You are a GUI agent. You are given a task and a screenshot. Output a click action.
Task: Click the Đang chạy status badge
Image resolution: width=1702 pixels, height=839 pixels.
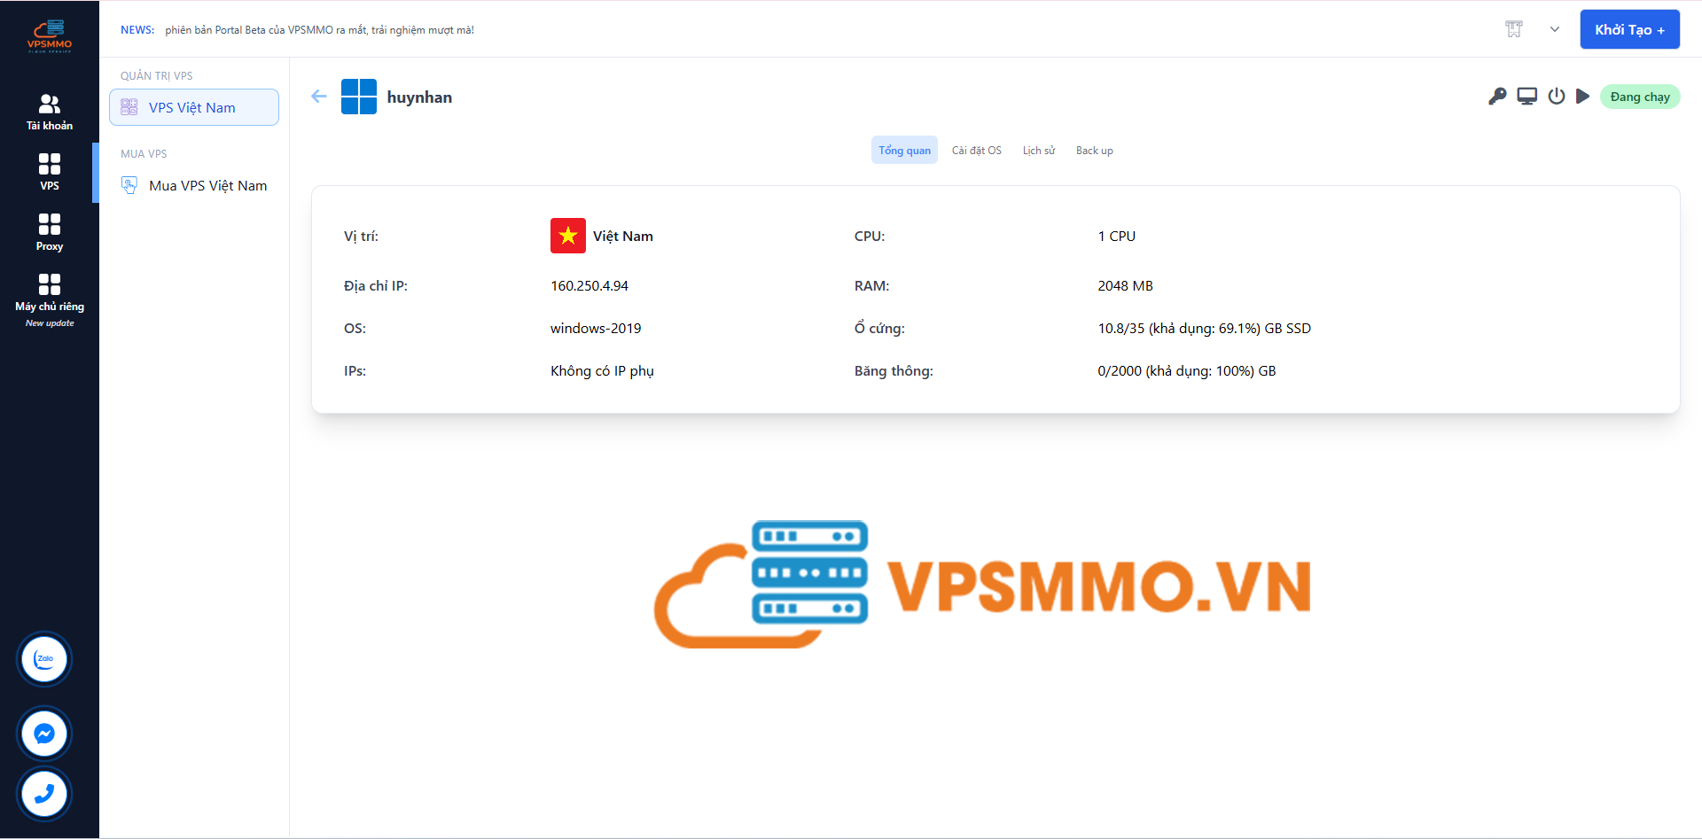tap(1639, 97)
